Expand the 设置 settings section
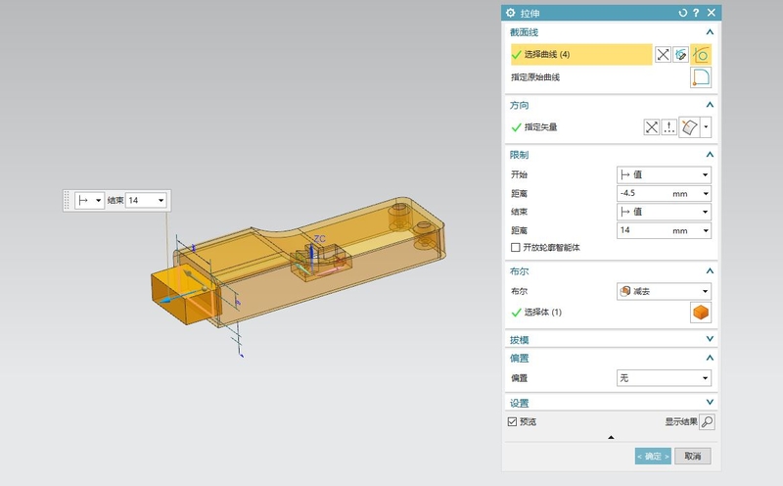This screenshot has height=486, width=783. (x=709, y=403)
